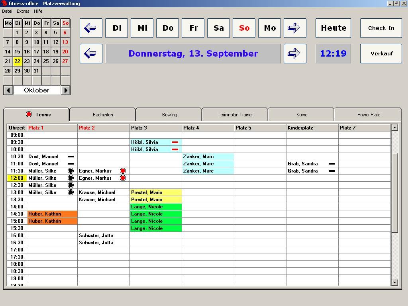Click black dot for Müller, Silke at 12:00
The width and height of the screenshot is (408, 306).
point(71,178)
